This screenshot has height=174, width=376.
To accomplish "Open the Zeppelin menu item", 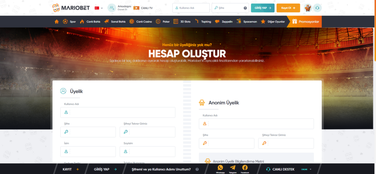I will click(224, 22).
